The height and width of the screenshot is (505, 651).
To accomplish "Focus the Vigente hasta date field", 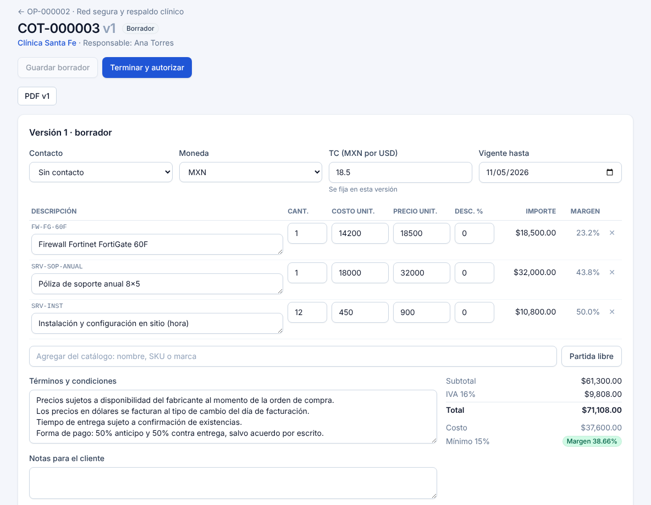I will click(x=550, y=172).
